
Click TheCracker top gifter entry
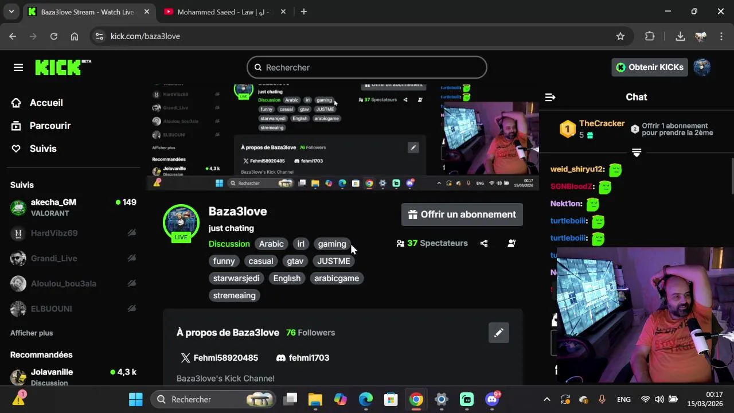(592, 129)
